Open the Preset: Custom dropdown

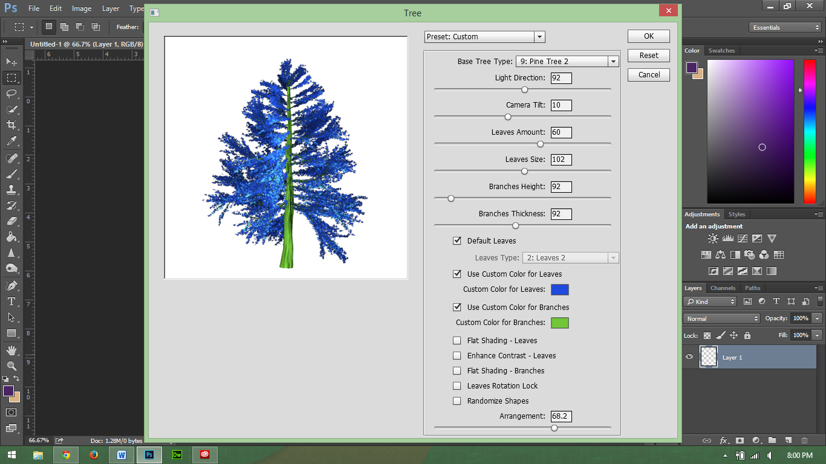point(485,37)
